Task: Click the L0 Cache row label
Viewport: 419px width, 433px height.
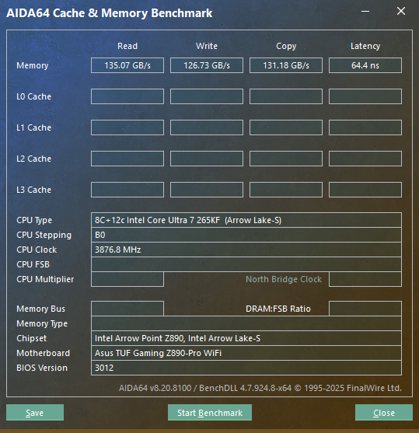Action: coord(33,96)
